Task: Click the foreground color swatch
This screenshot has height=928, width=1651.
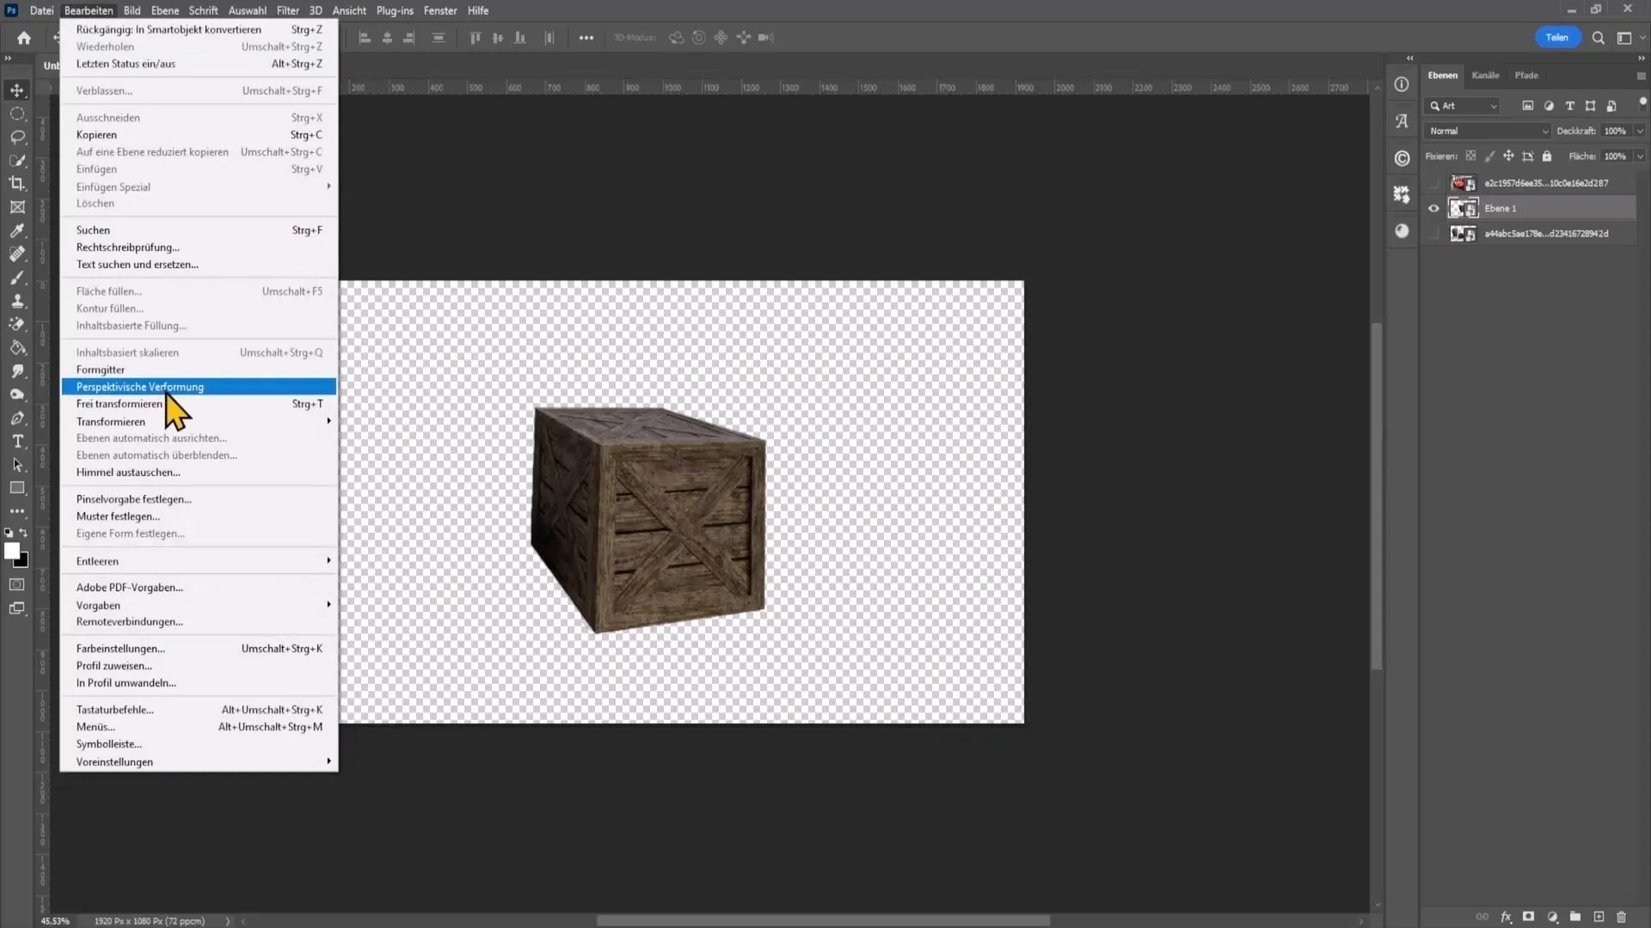Action: pyautogui.click(x=12, y=552)
